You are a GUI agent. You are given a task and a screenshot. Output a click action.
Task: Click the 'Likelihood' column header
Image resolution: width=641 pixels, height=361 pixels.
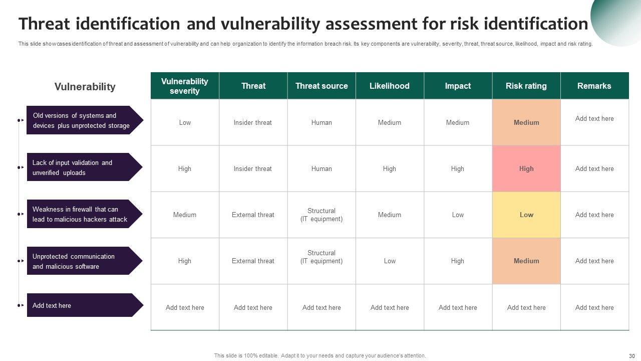tap(390, 86)
